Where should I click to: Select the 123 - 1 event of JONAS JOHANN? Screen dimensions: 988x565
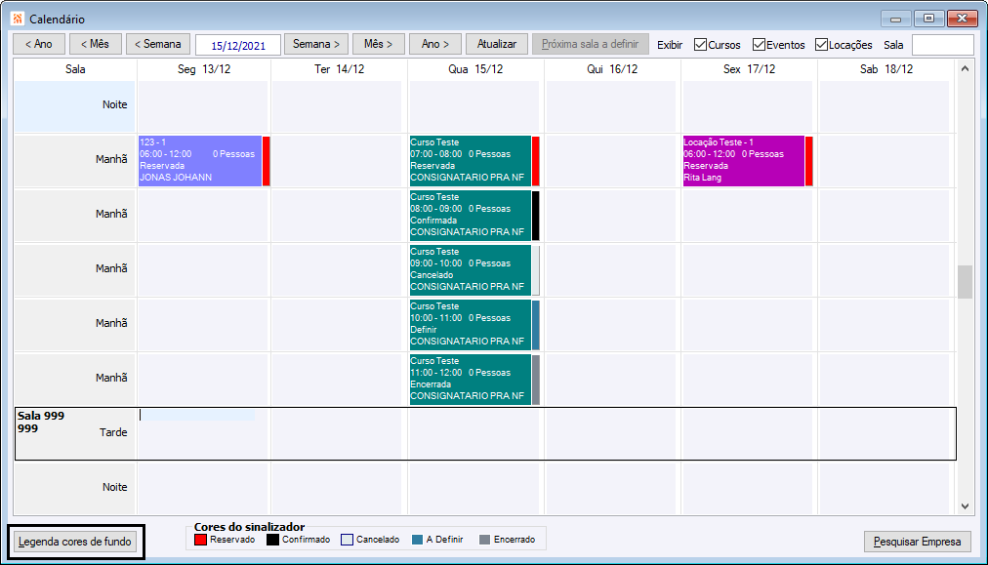[200, 161]
